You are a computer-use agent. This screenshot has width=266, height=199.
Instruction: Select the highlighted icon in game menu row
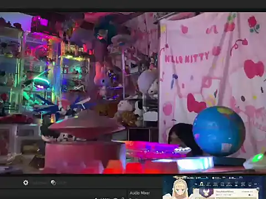[202, 184]
